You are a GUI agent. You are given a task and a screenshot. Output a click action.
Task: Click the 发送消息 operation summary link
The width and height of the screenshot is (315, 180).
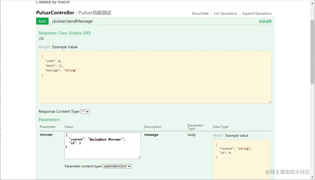[x=265, y=21]
